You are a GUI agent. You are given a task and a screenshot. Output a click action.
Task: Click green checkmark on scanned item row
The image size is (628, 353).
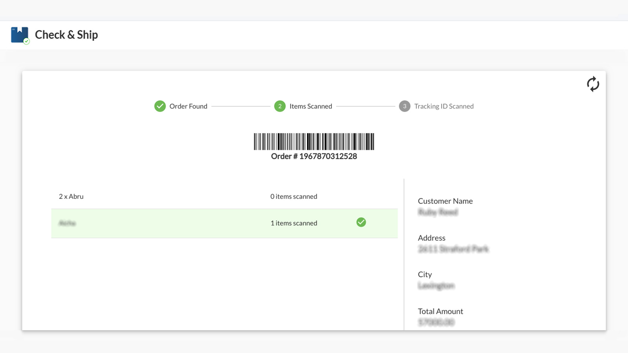click(361, 222)
